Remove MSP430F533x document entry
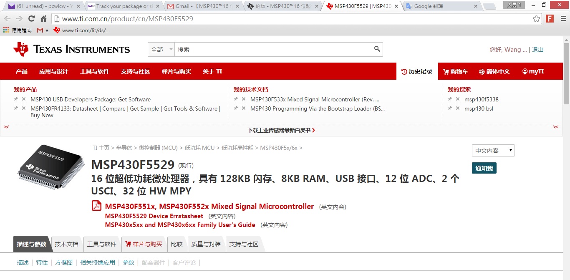Screen dimensions: 570x280 tap(244, 99)
